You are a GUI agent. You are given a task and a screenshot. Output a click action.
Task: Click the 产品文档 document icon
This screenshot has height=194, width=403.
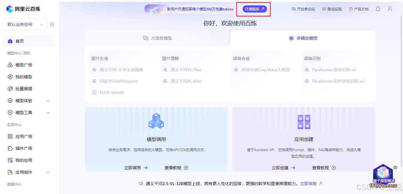coord(351,9)
